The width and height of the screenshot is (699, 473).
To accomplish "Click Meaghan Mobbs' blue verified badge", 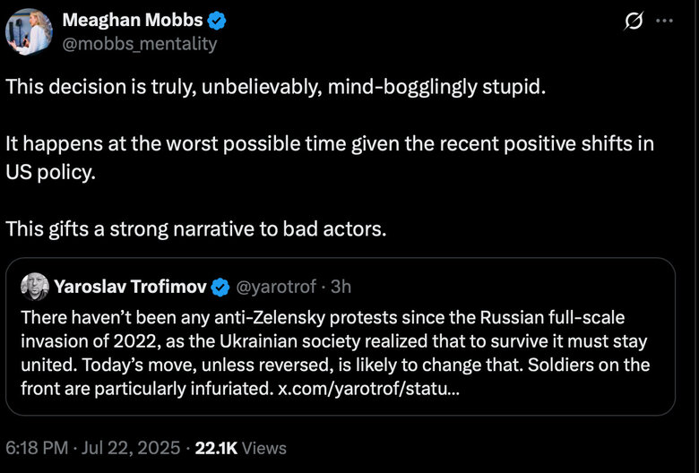I will (216, 21).
